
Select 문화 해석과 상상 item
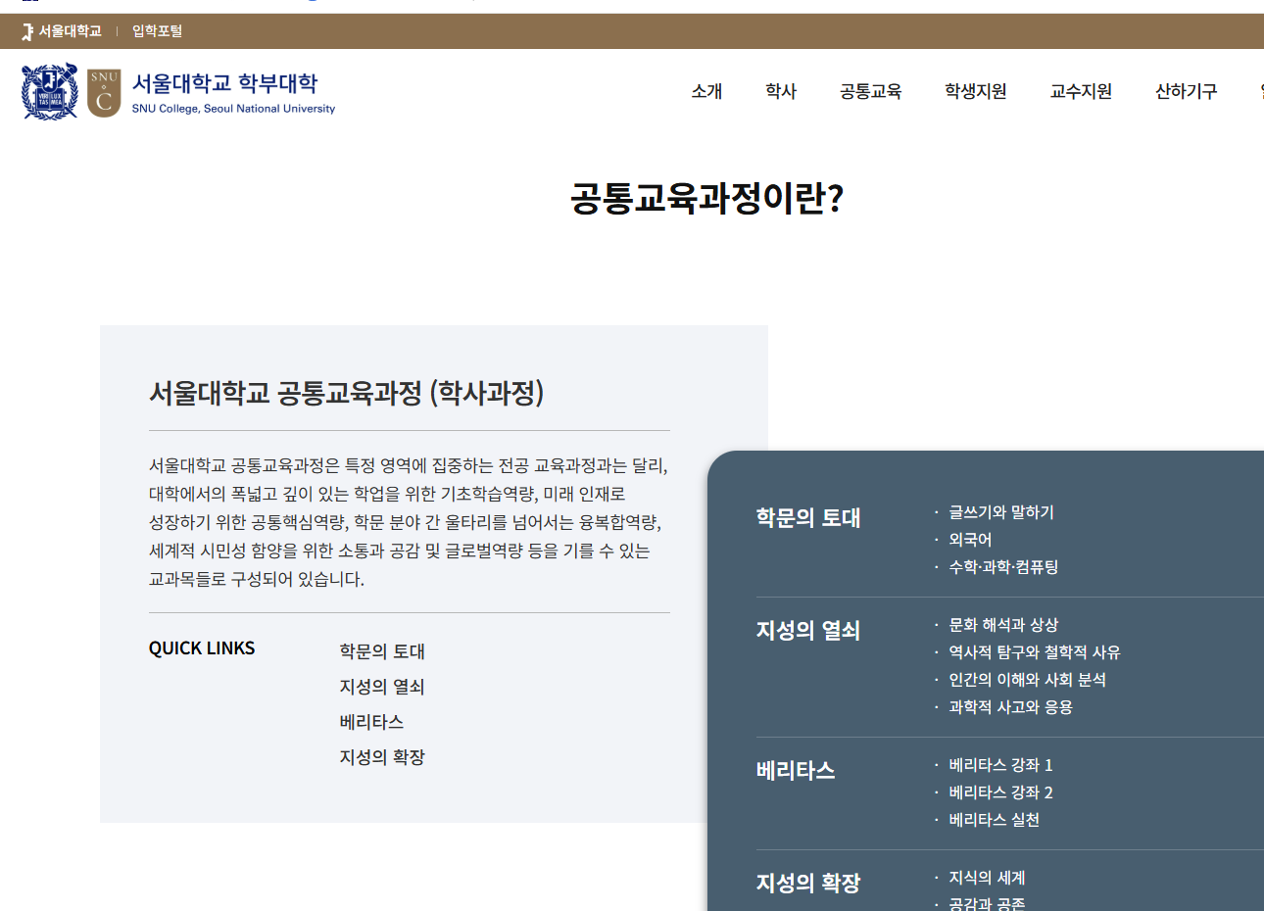pyautogui.click(x=1003, y=625)
